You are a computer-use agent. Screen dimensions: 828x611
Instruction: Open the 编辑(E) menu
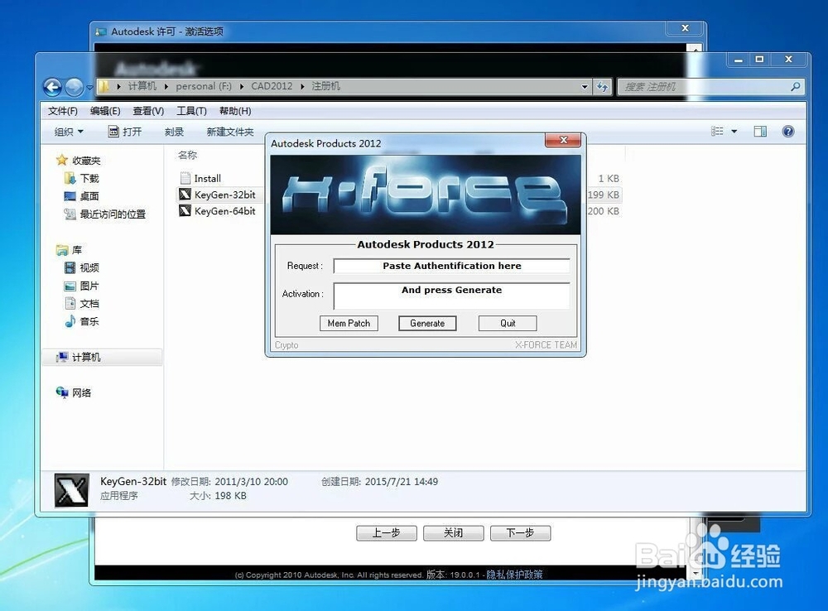pos(105,111)
